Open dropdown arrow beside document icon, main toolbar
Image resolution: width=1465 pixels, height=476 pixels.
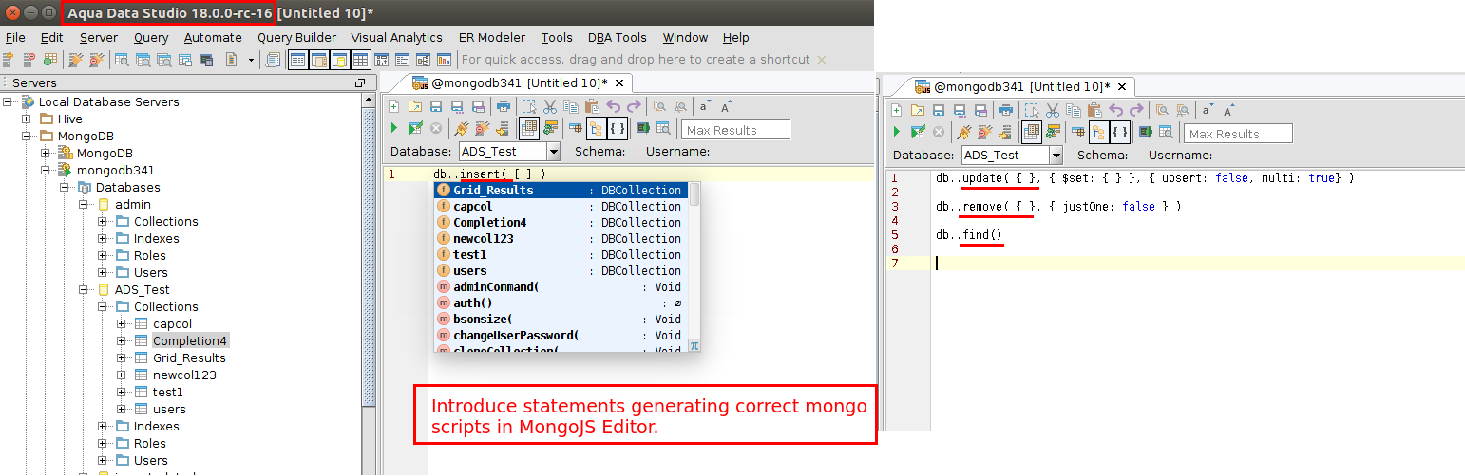251,60
